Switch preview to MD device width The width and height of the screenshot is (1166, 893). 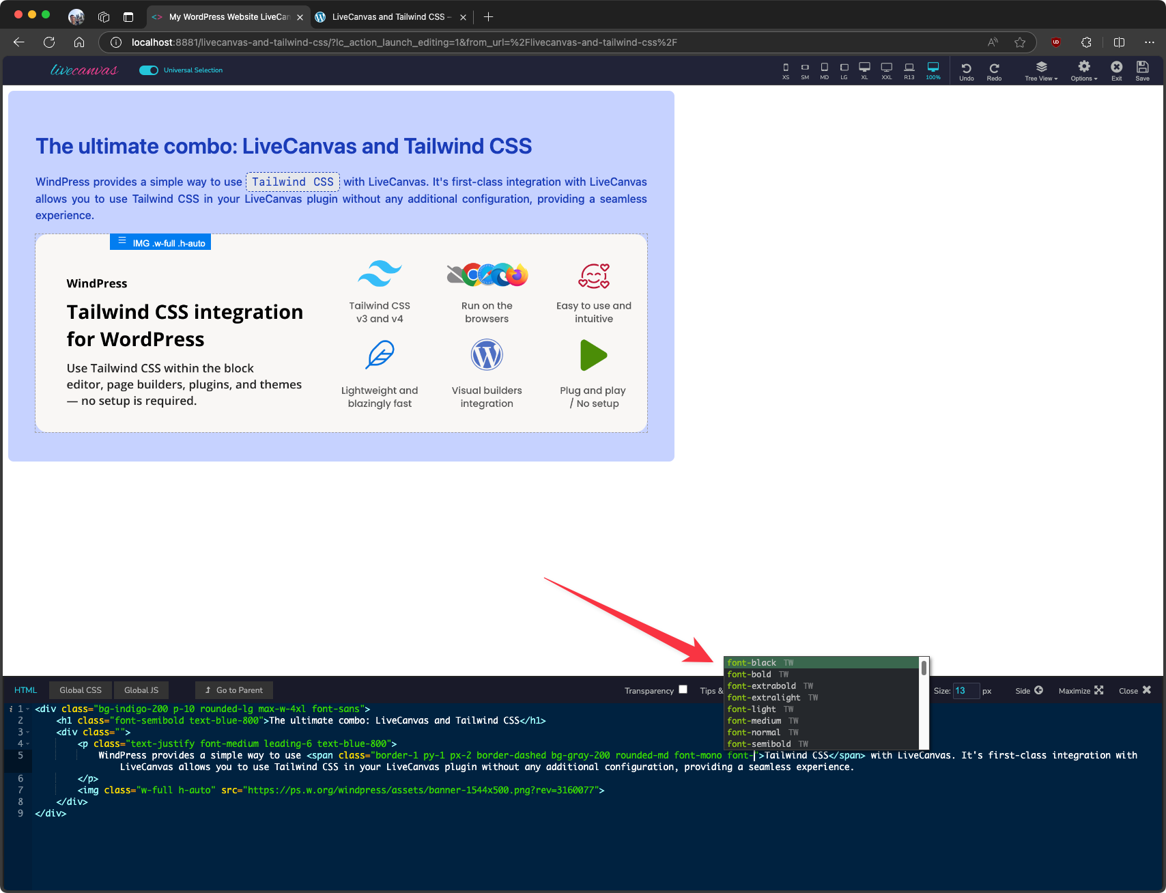(825, 70)
